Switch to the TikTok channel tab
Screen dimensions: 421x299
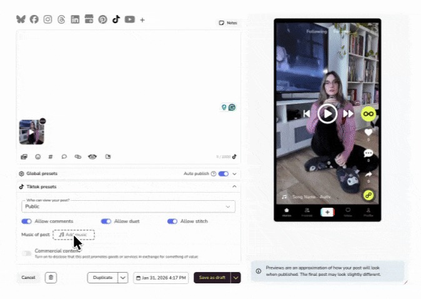click(x=116, y=19)
